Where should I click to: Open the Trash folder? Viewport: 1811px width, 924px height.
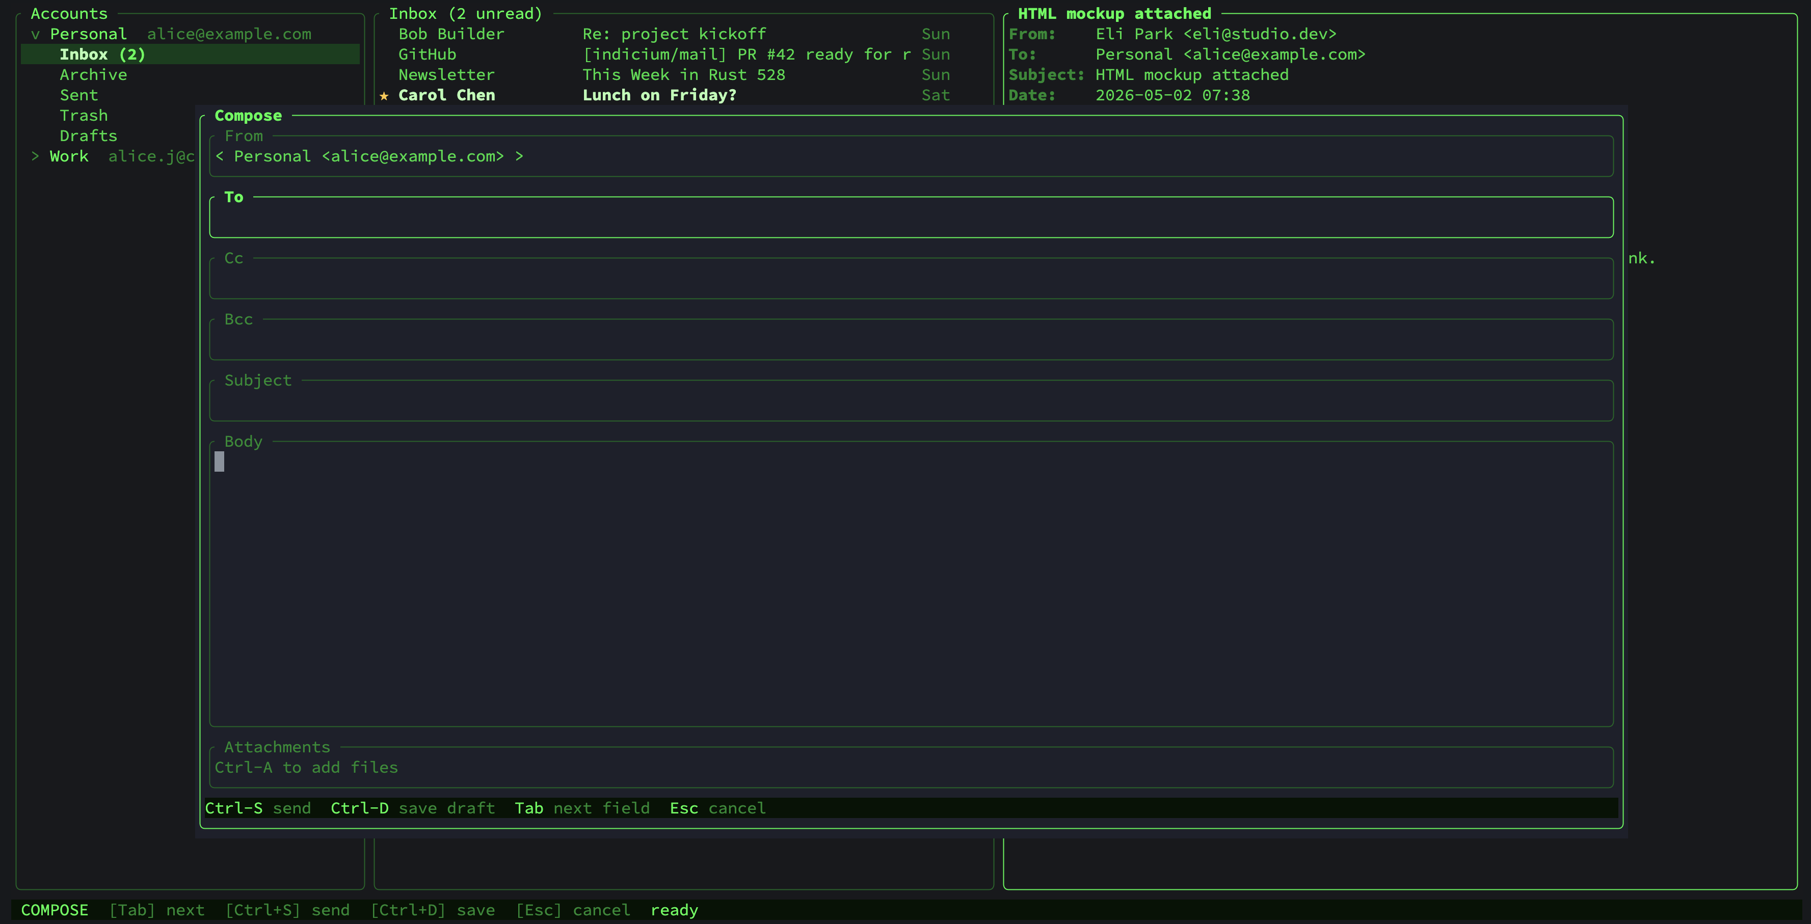pyautogui.click(x=84, y=116)
